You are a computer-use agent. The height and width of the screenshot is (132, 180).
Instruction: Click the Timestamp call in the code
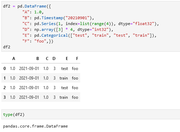click(52, 18)
